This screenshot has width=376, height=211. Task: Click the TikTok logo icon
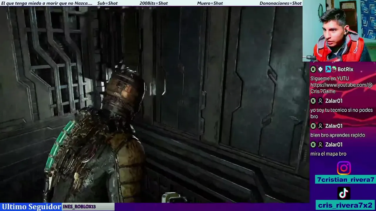[x=344, y=193]
